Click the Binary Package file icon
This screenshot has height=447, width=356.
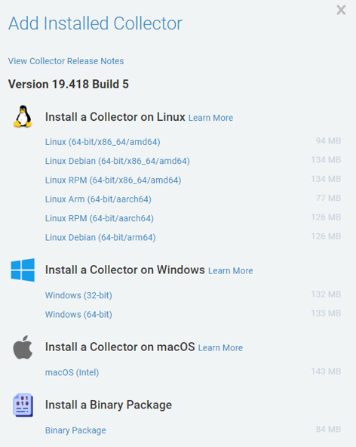23,405
